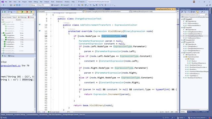Open the Search box in title bar
The width and height of the screenshot is (212, 119).
click(x=82, y=2)
